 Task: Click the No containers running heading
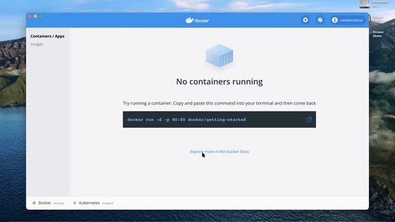coord(220,81)
